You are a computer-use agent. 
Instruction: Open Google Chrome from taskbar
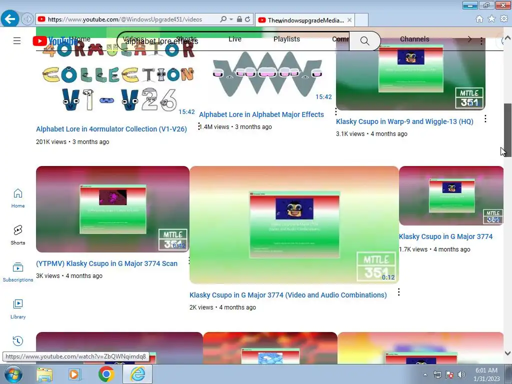[106, 374]
